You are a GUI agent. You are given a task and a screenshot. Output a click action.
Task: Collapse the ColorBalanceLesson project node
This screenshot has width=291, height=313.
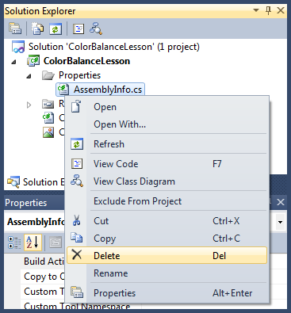click(13, 62)
